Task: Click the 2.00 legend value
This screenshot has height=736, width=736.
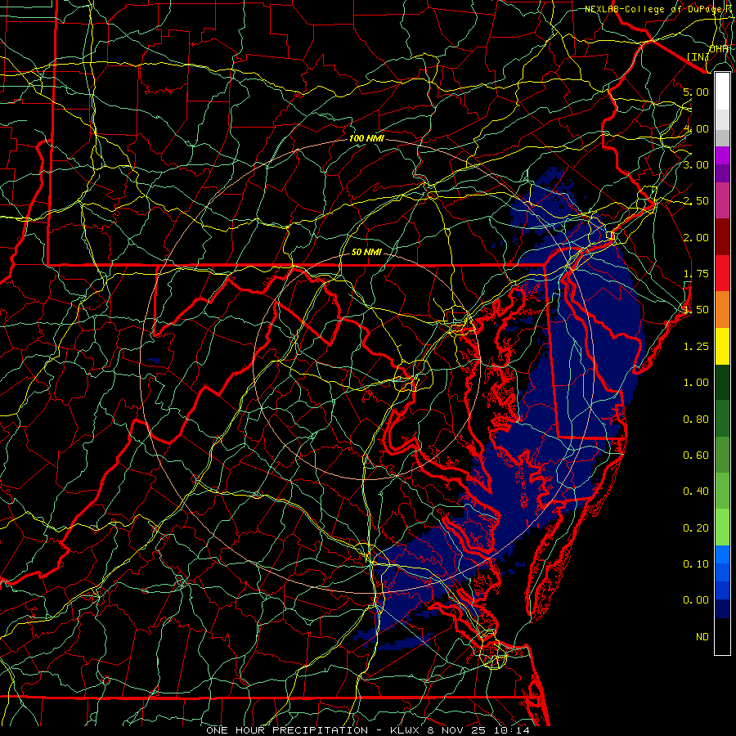Action: (x=696, y=237)
